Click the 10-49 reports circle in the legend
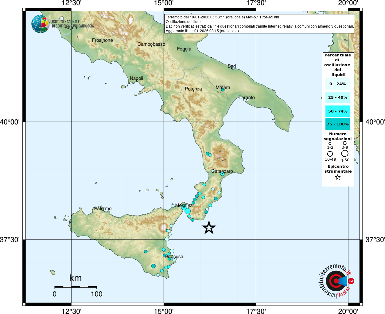This screenshot has width=385, height=314. click(330, 154)
